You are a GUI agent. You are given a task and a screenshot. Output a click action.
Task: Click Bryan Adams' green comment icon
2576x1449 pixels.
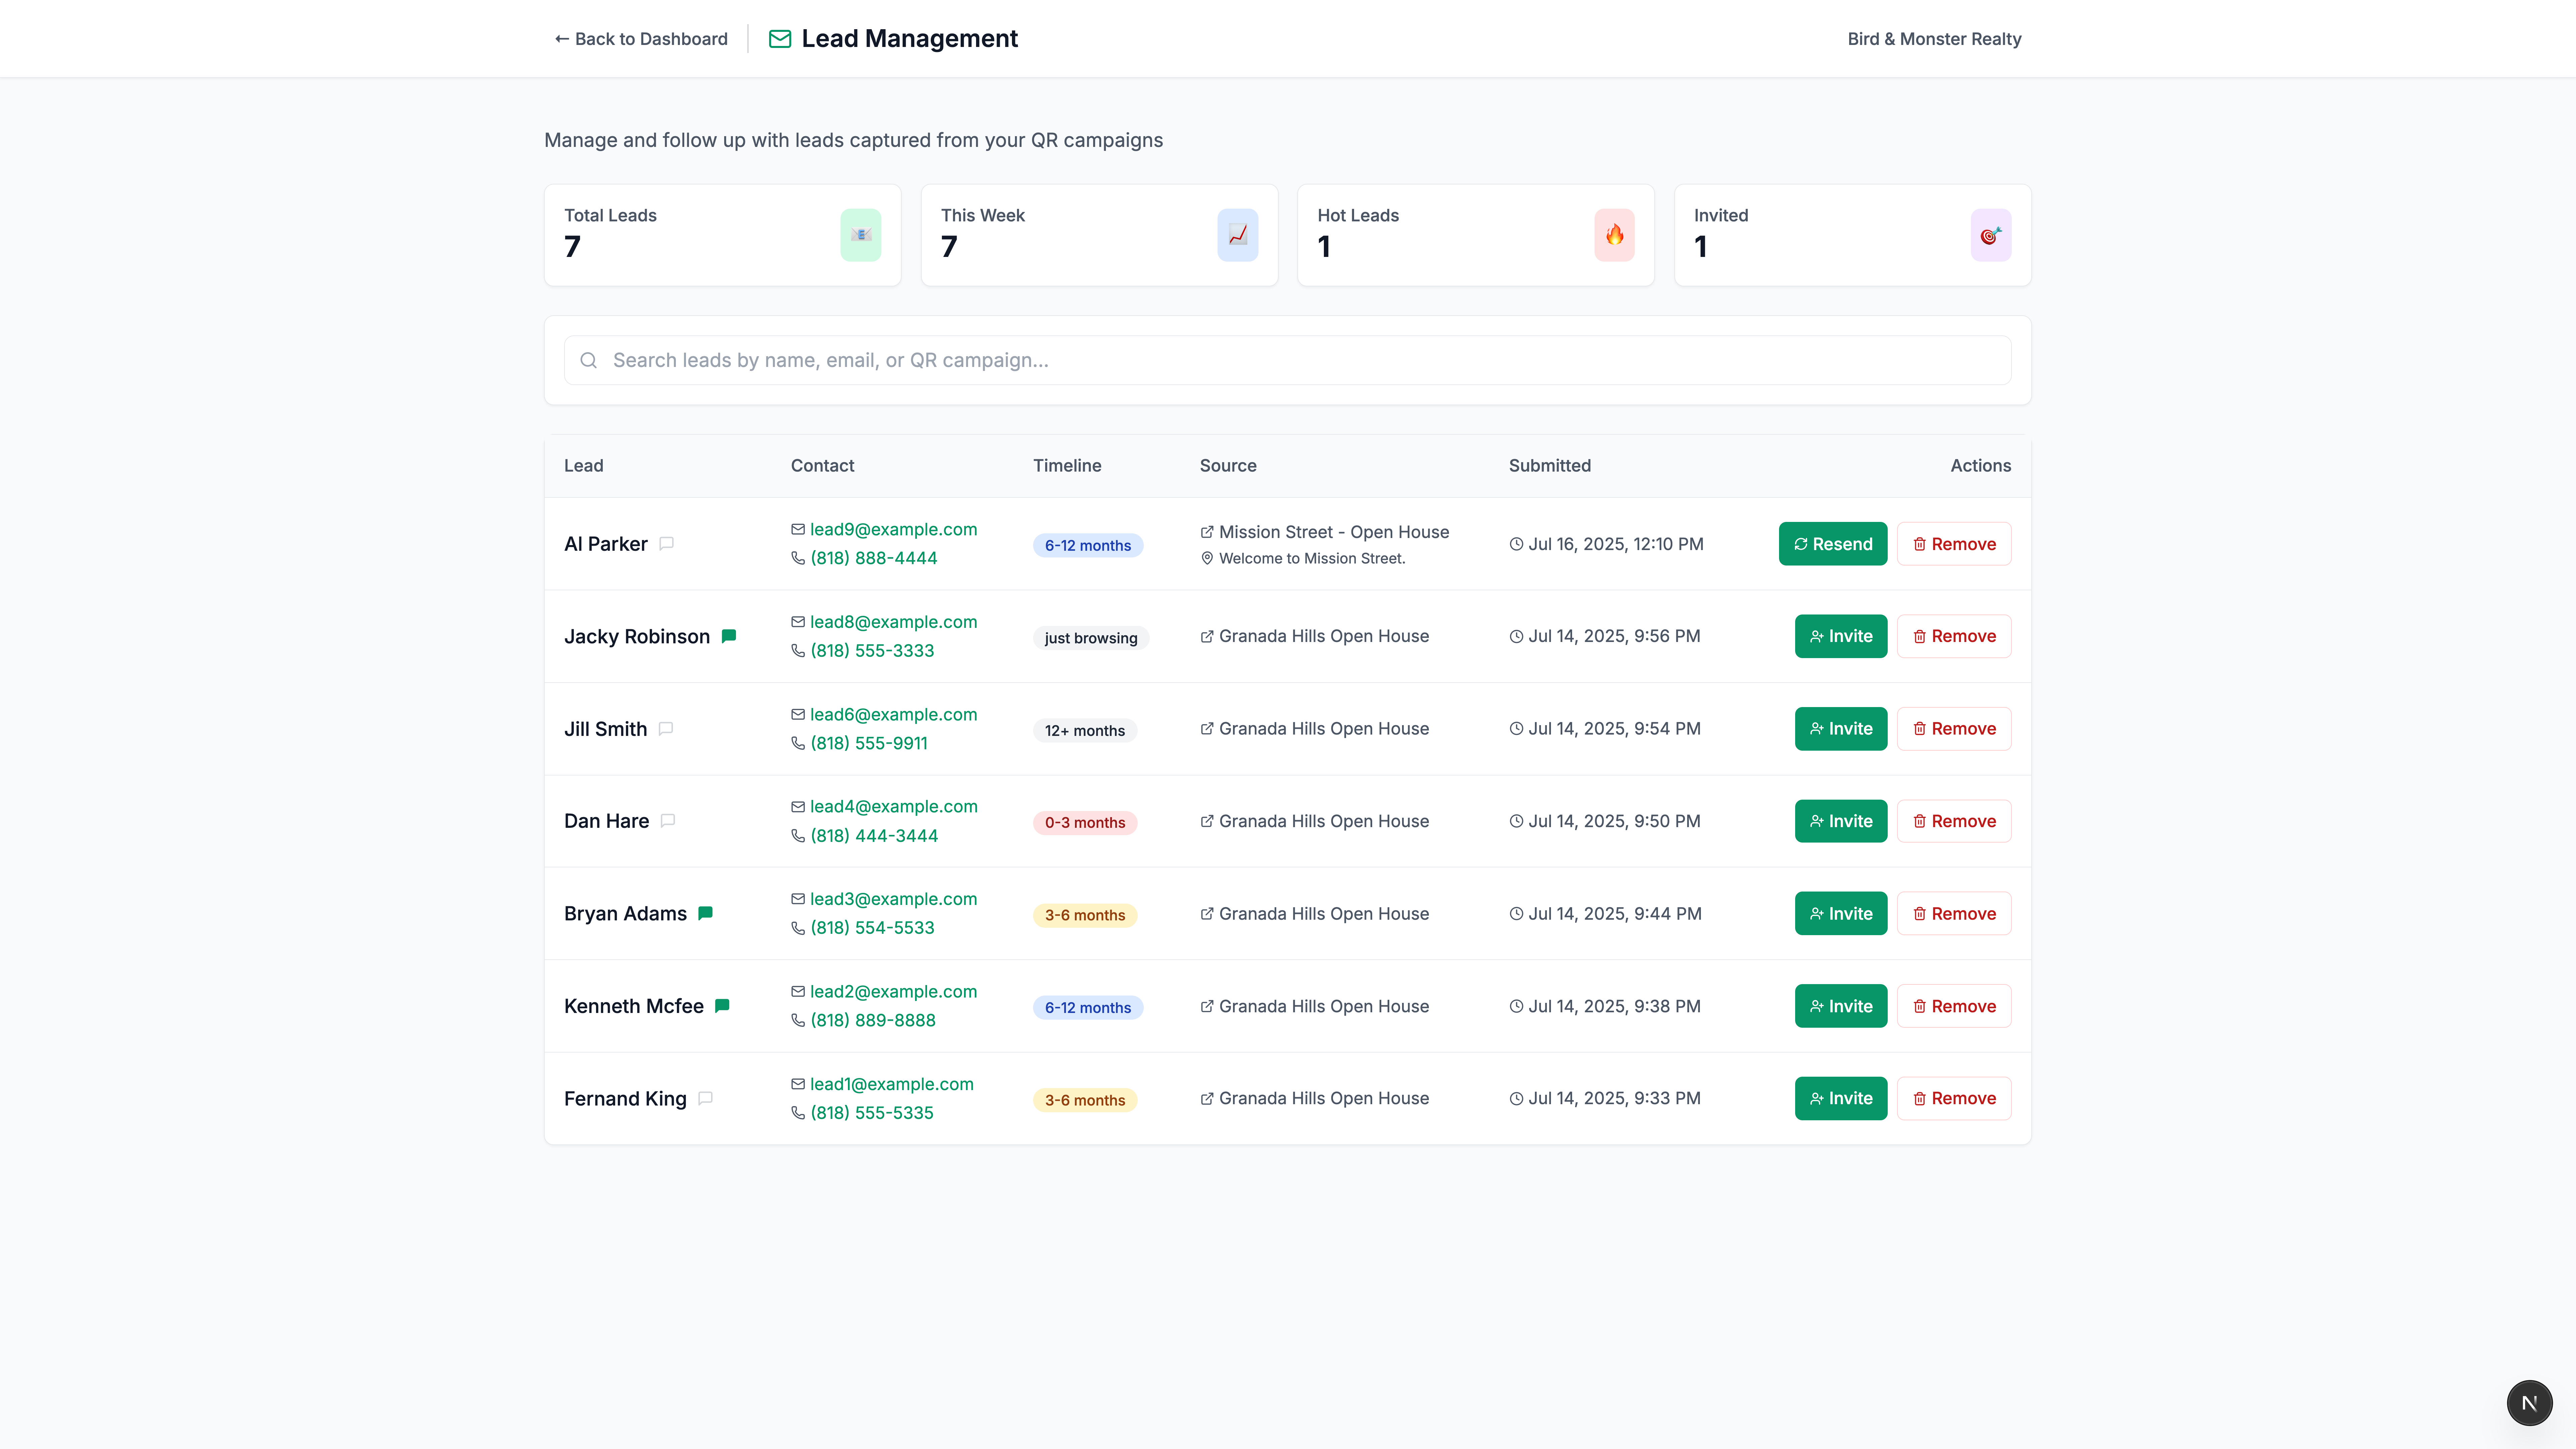706,913
